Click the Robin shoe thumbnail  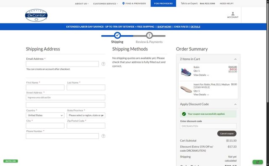coord(186,71)
